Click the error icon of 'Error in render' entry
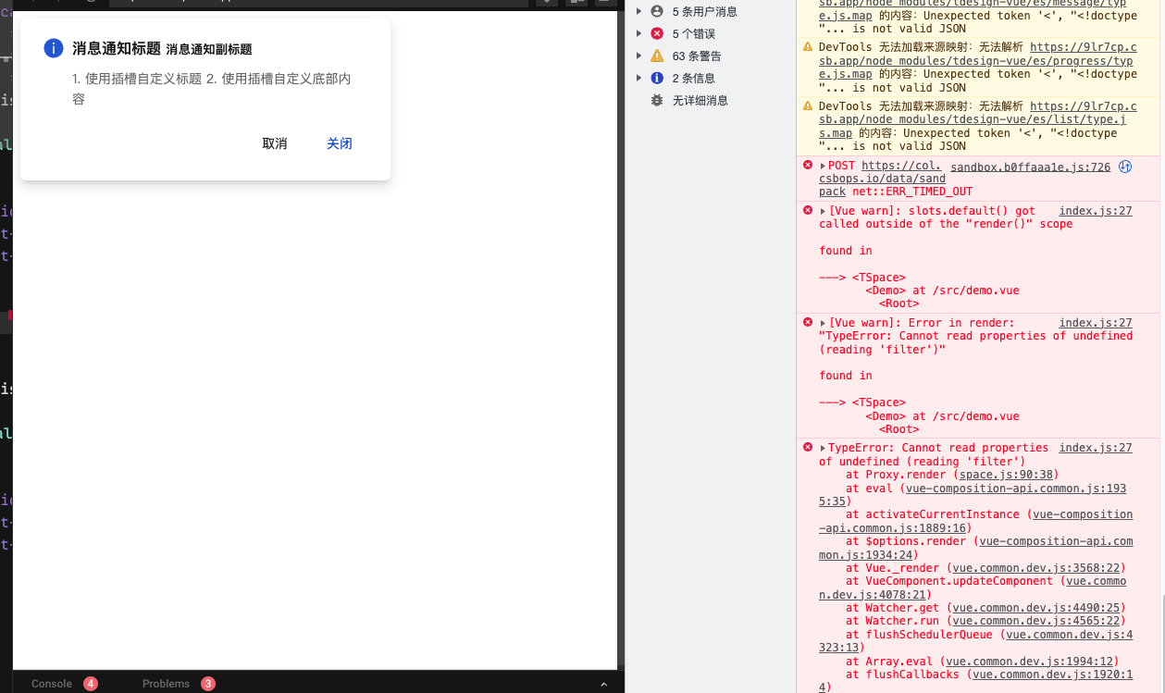 pyautogui.click(x=807, y=322)
